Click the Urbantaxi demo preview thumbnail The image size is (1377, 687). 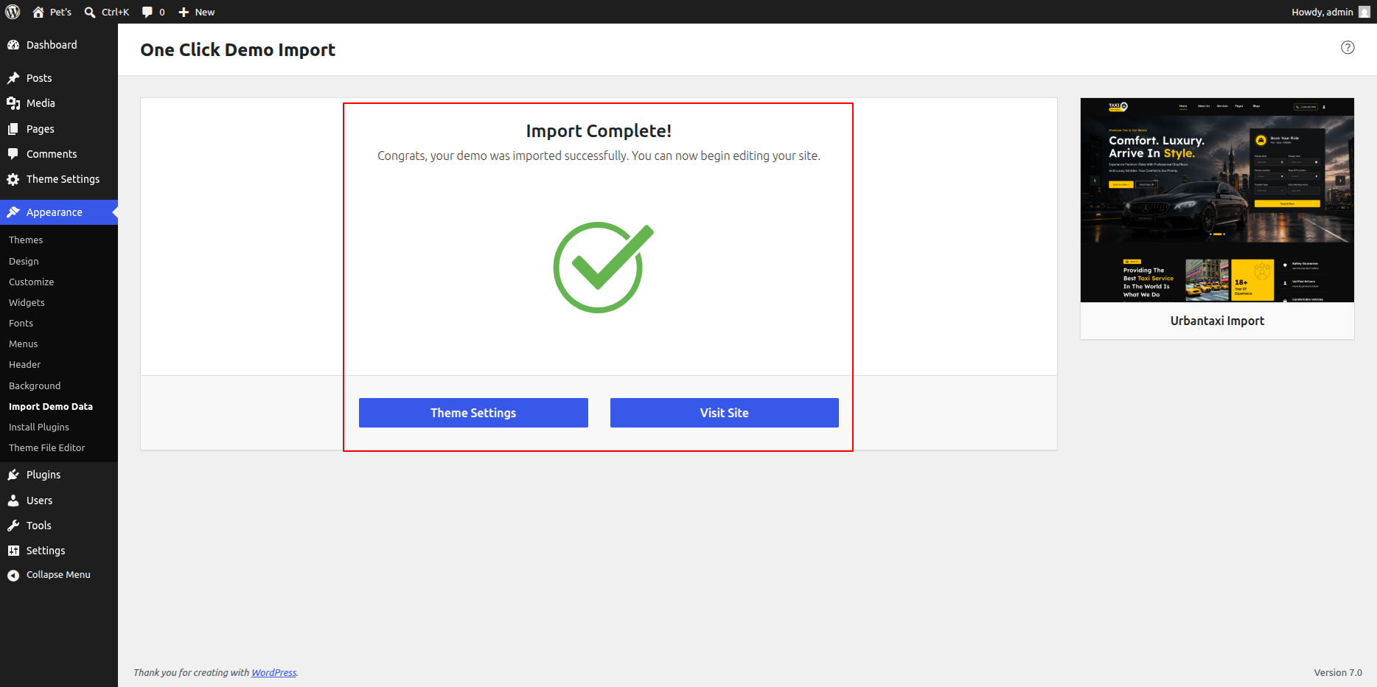(x=1217, y=200)
